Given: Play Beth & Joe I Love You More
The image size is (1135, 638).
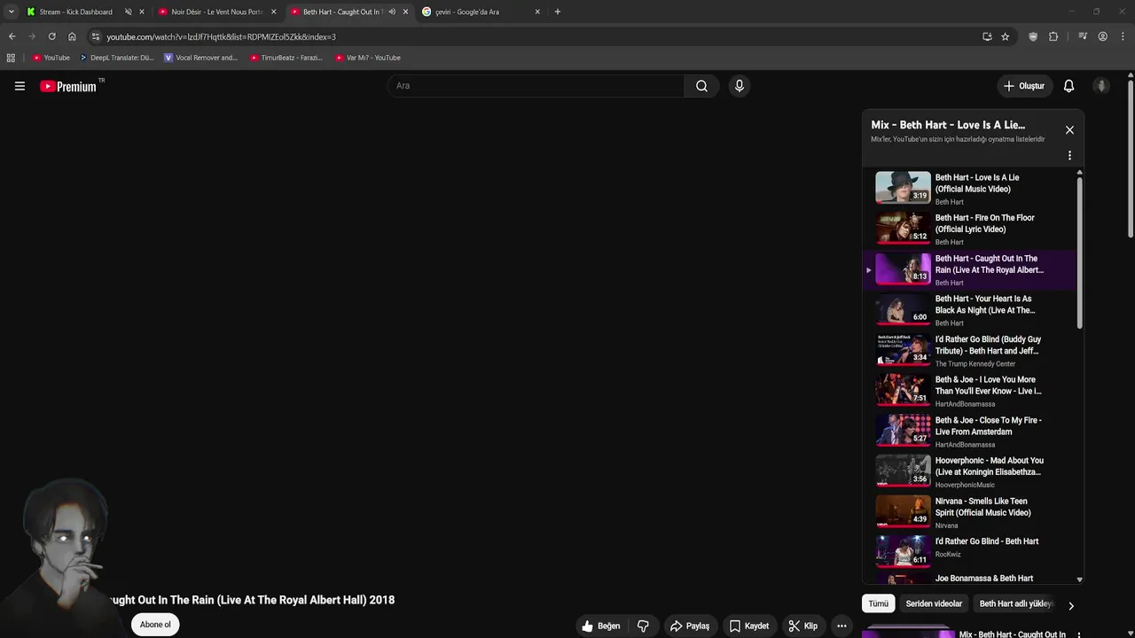Looking at the screenshot, I should click(x=971, y=391).
